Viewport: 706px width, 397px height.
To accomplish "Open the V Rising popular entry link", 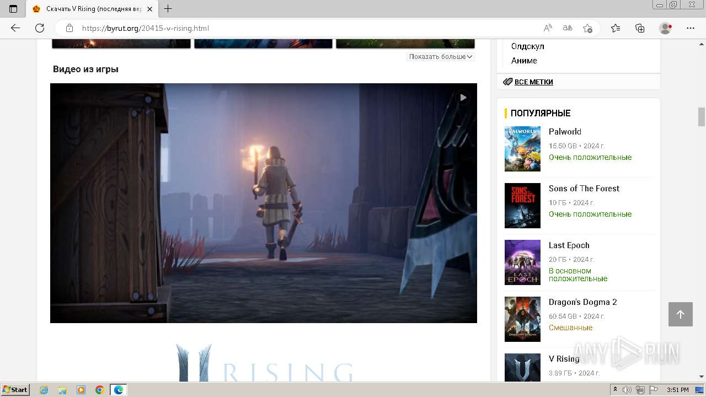I will tap(564, 358).
